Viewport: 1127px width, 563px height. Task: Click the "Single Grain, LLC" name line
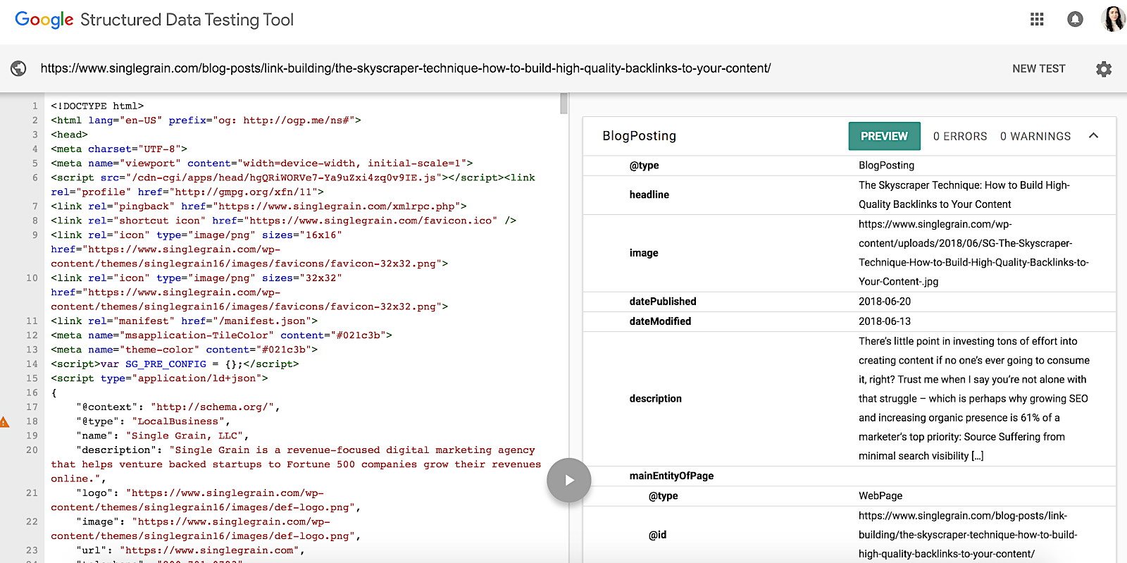pos(162,436)
